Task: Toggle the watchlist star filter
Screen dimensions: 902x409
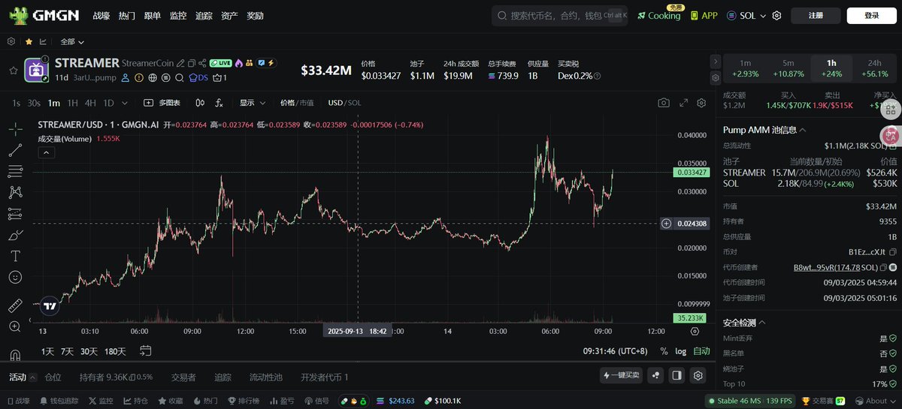Action: (29, 42)
